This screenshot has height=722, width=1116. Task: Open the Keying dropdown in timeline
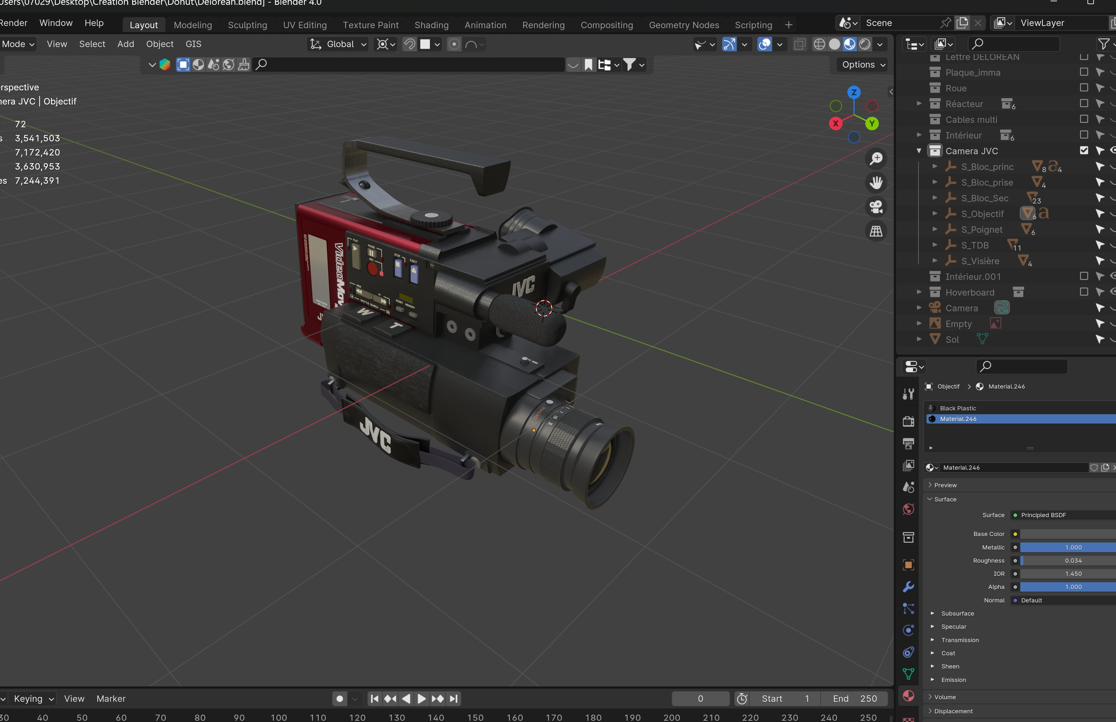click(x=34, y=699)
